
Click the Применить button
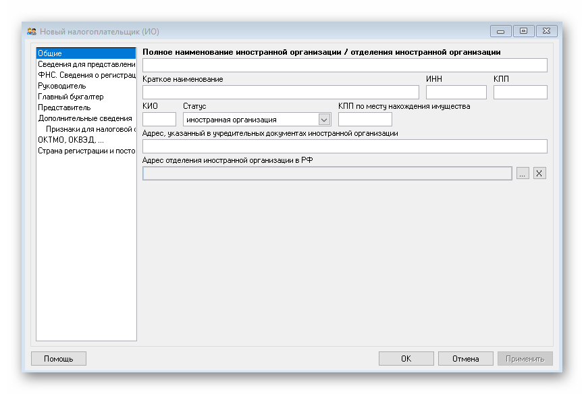click(x=525, y=359)
